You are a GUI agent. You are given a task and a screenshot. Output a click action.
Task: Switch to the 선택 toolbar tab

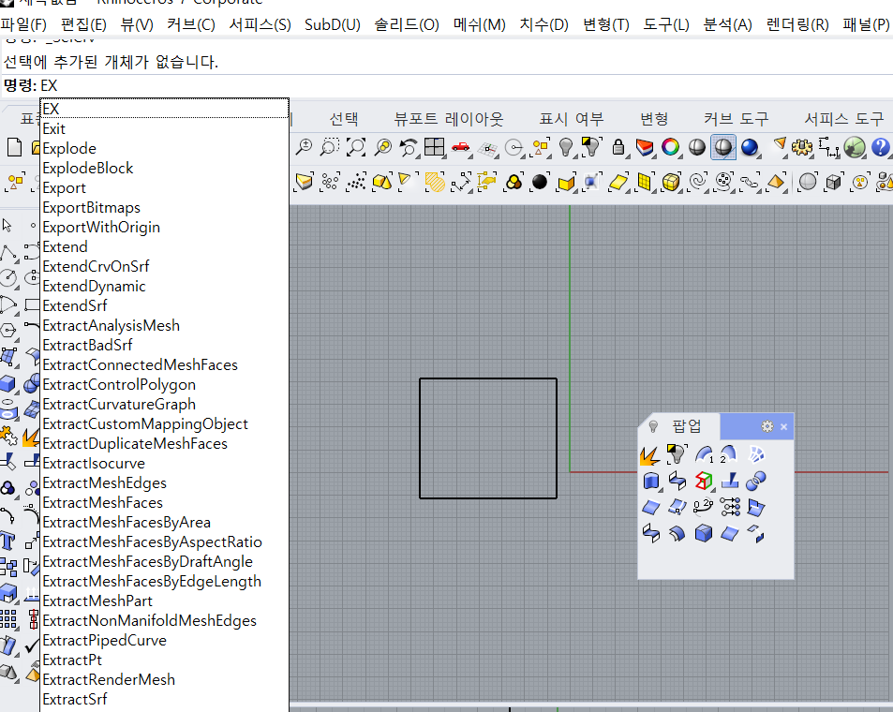click(x=344, y=118)
